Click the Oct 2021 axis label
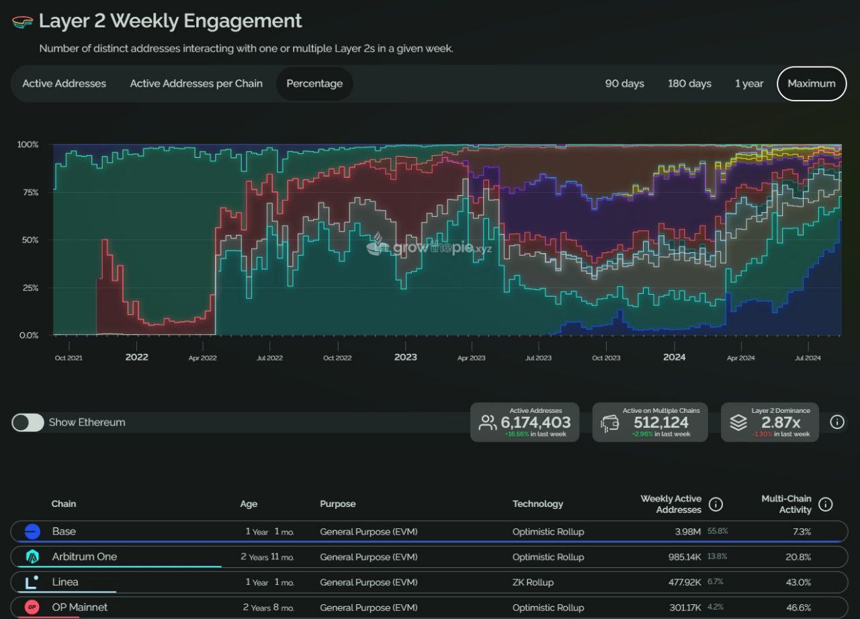Viewport: 860px width, 619px height. (x=69, y=358)
